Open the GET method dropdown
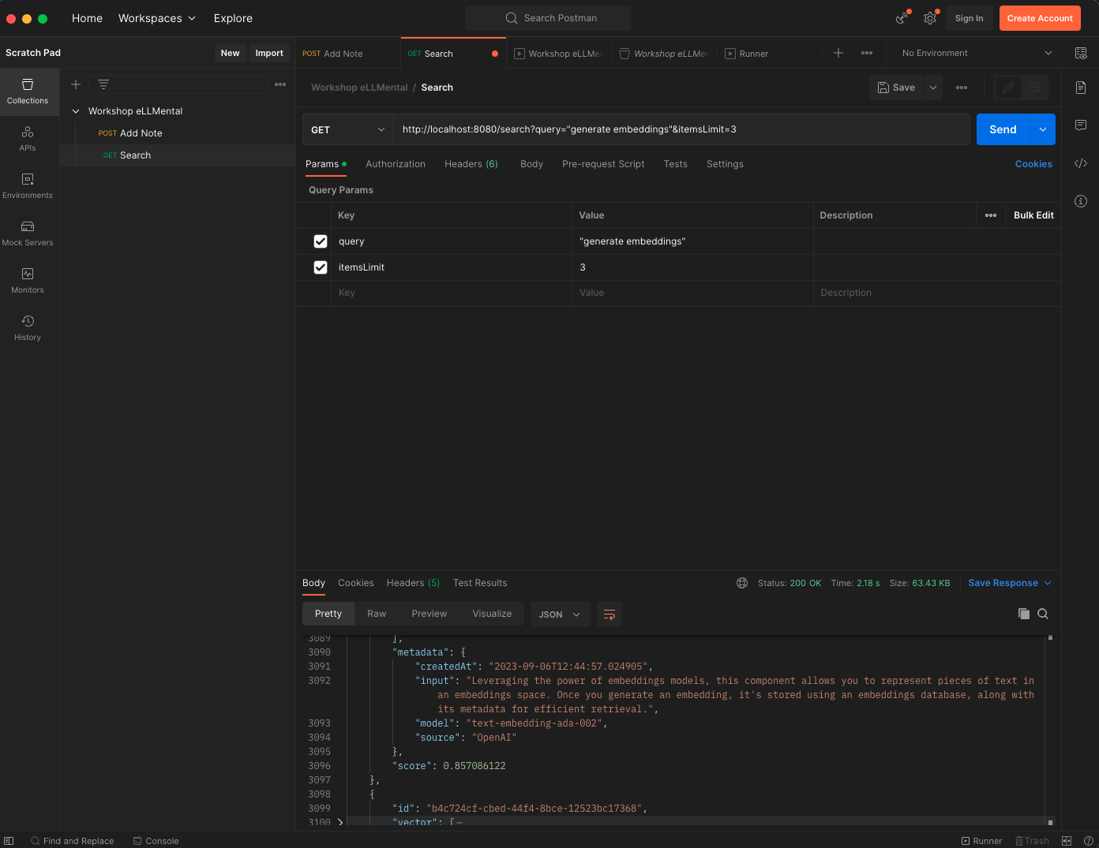Screen dimensions: 1099x848 click(x=348, y=129)
